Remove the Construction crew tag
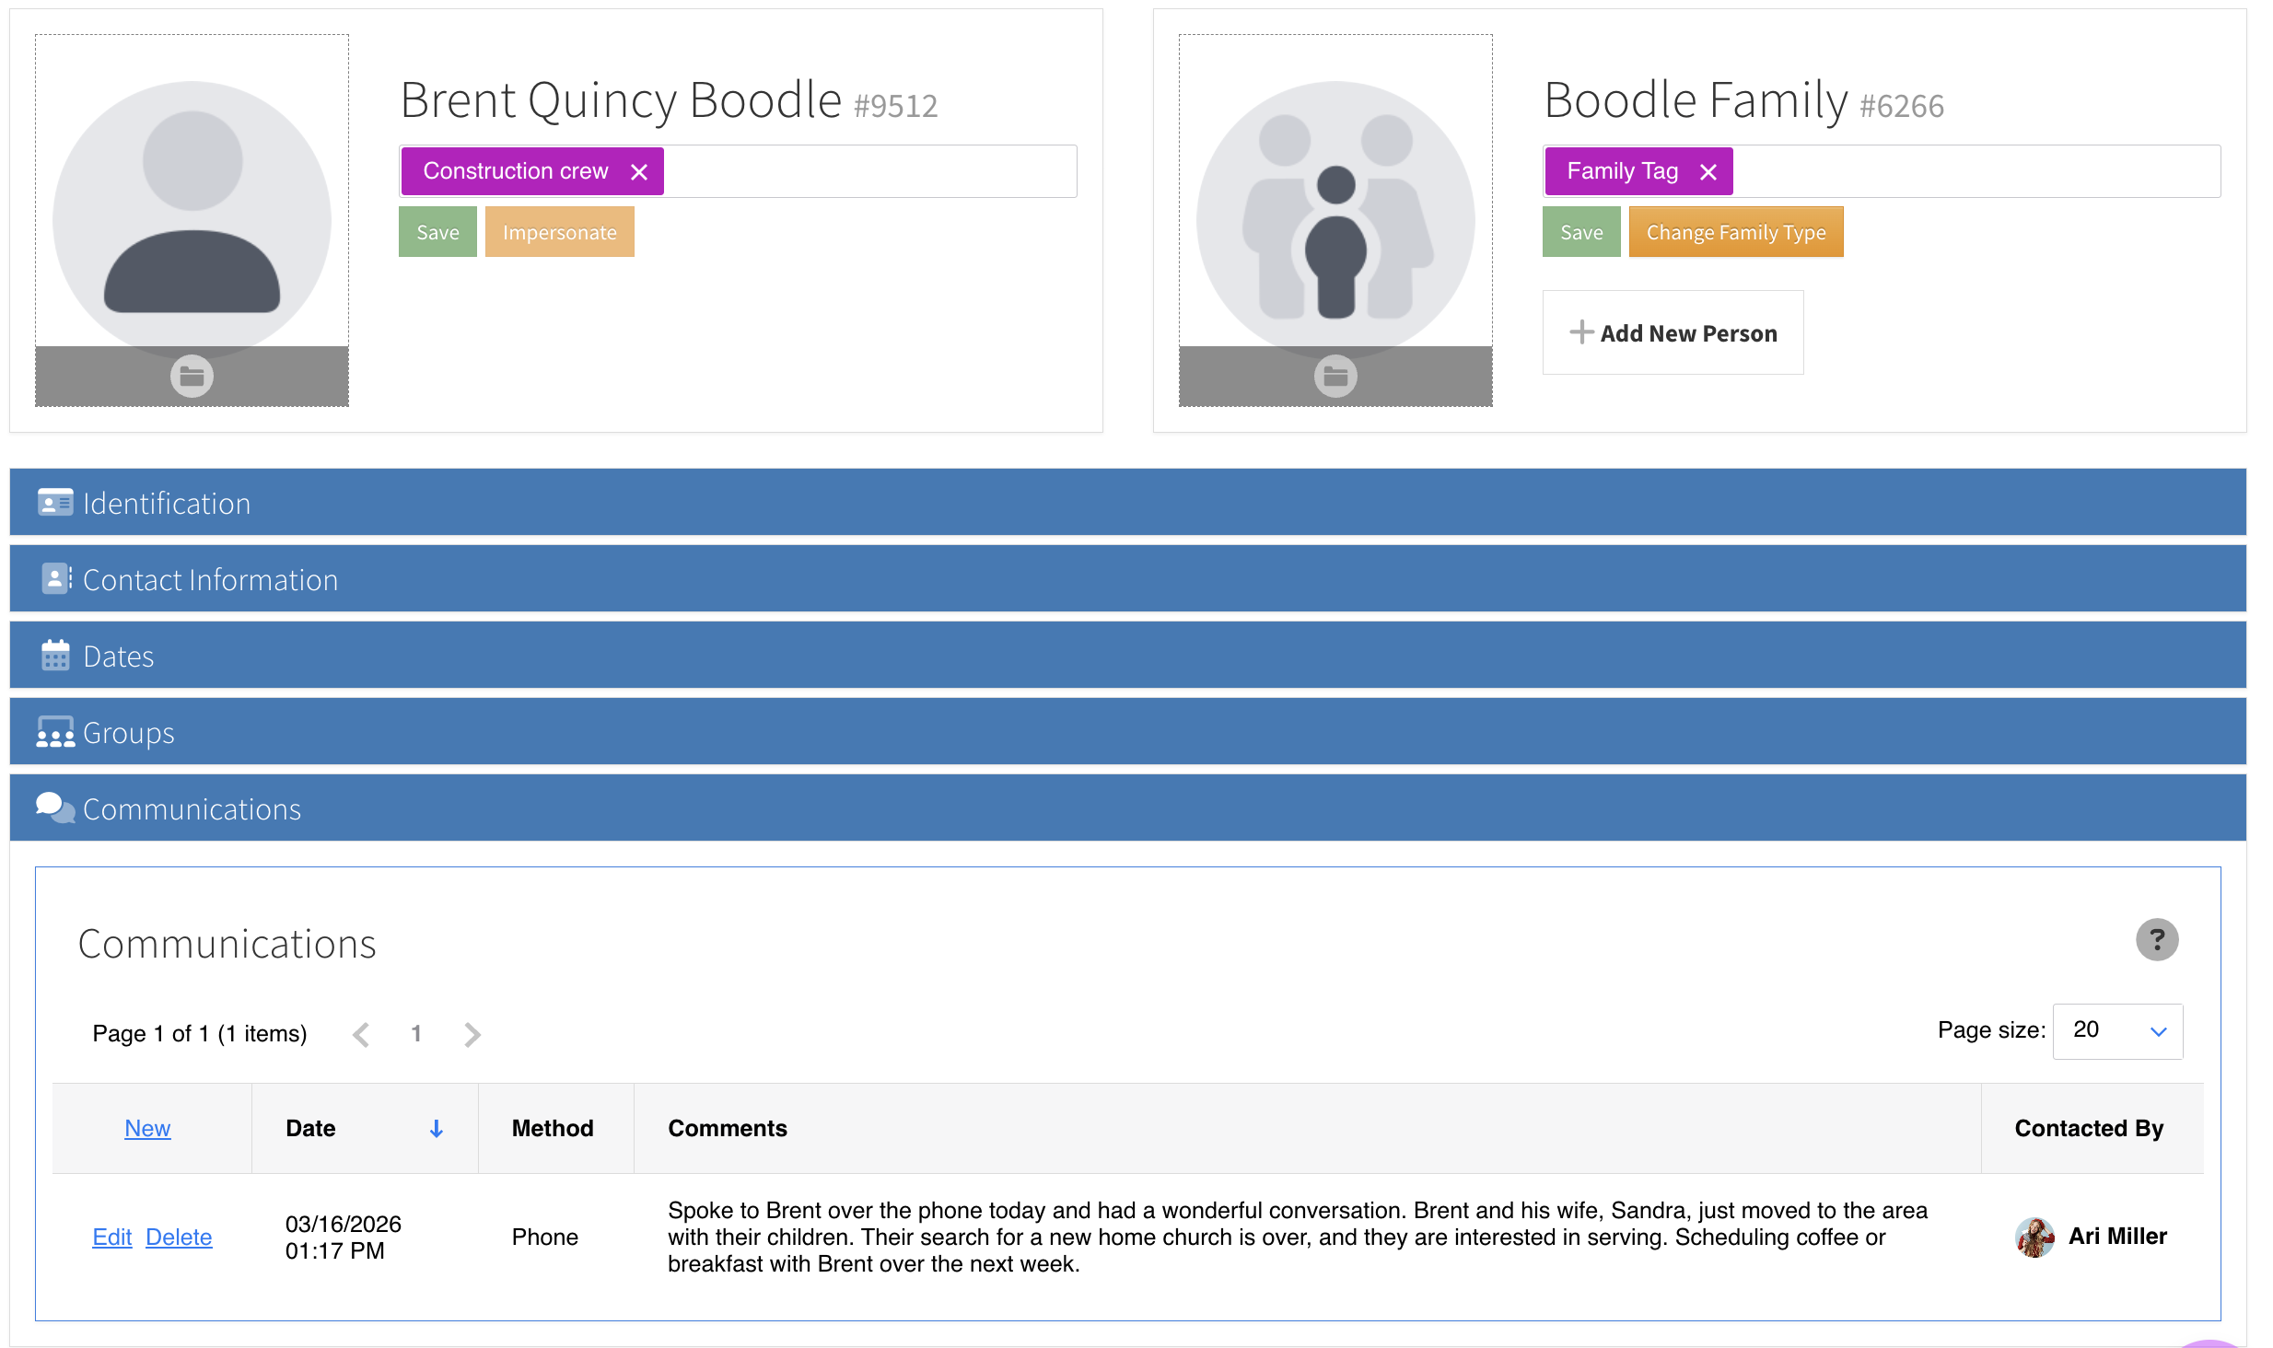Viewport: 2273px width, 1348px height. point(639,172)
